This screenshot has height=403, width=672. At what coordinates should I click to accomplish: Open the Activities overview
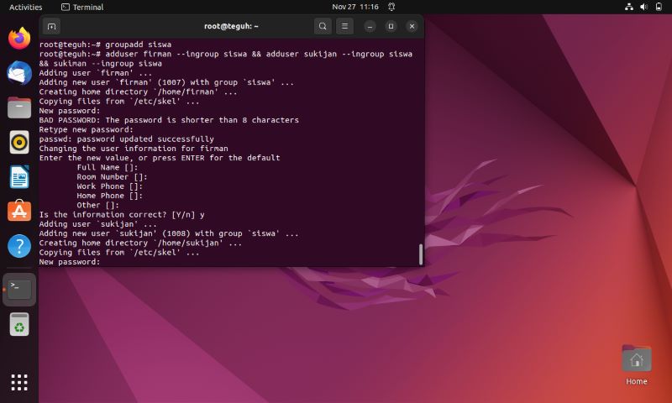(x=26, y=7)
